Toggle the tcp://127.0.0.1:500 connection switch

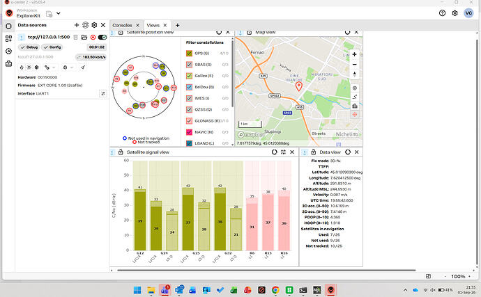coord(102,38)
